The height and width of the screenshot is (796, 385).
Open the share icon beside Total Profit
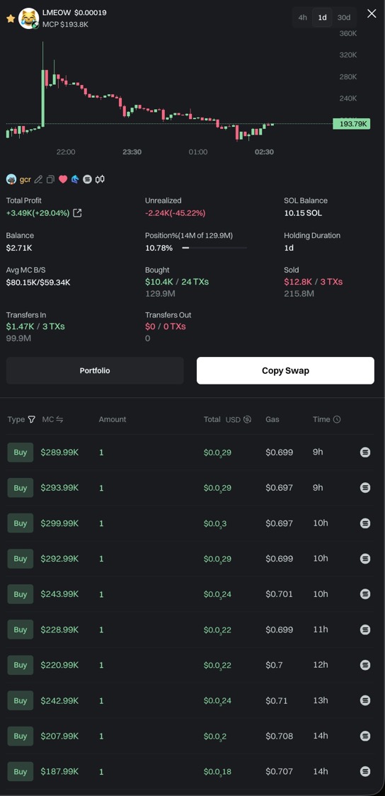tap(77, 213)
